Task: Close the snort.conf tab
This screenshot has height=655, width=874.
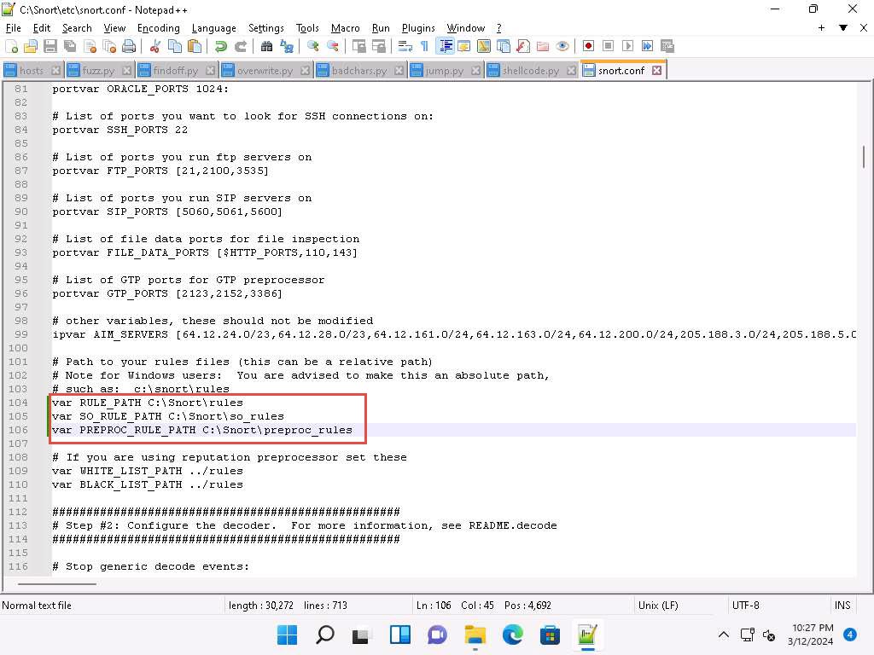Action: [656, 70]
